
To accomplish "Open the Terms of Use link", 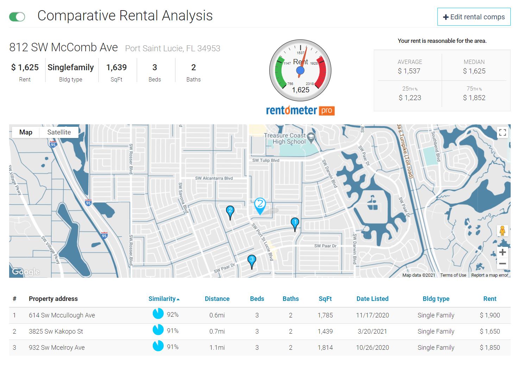I will [453, 275].
